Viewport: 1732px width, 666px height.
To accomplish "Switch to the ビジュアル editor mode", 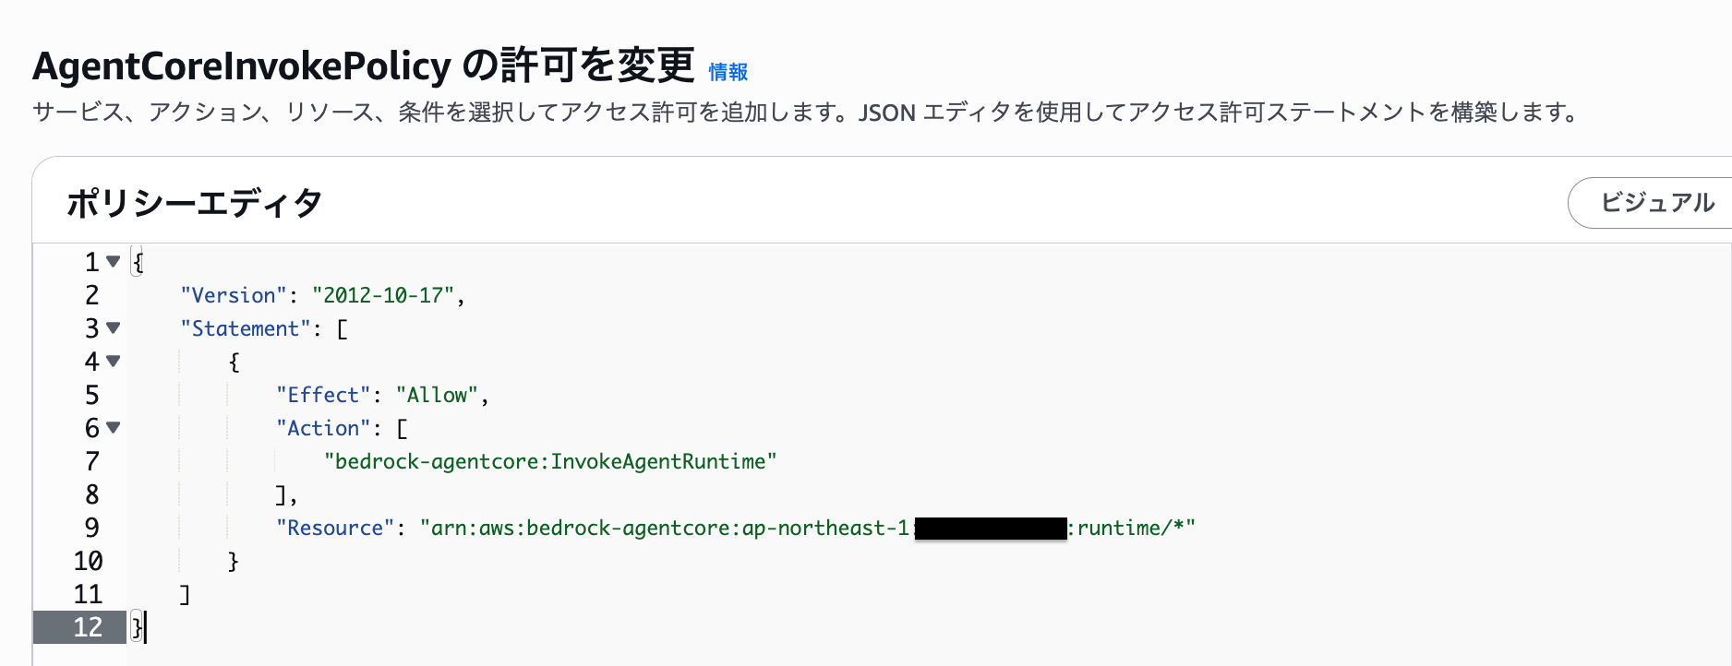I will tap(1656, 203).
